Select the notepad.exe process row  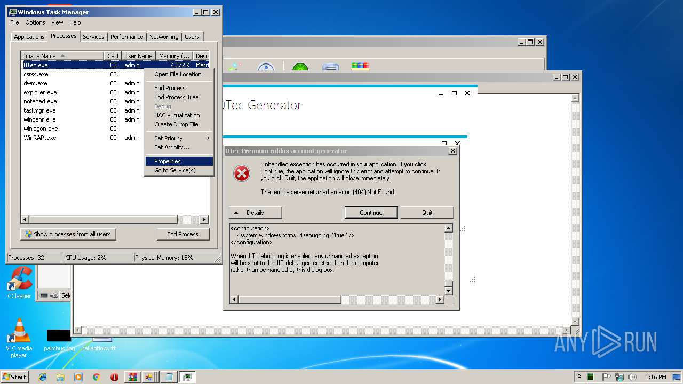[83, 101]
